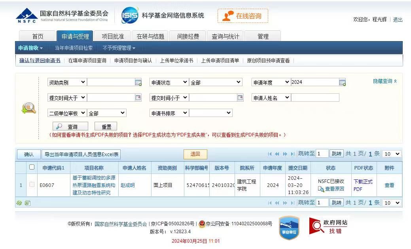Open top page-size dropdown showing 10

coord(392,154)
